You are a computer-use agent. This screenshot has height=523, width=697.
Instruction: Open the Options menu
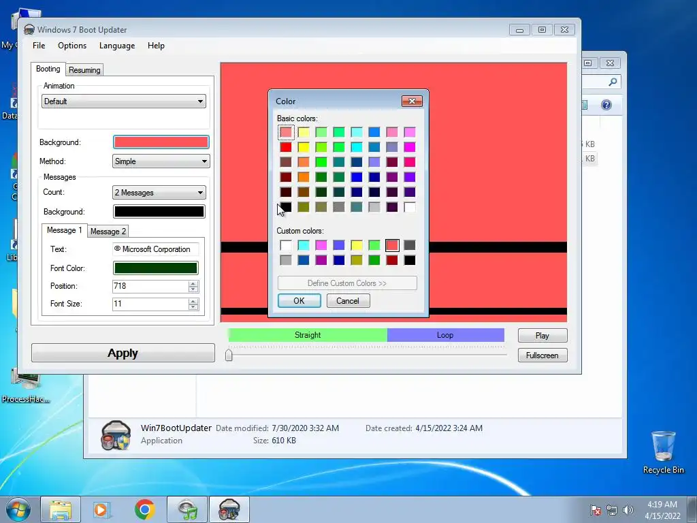(72, 46)
